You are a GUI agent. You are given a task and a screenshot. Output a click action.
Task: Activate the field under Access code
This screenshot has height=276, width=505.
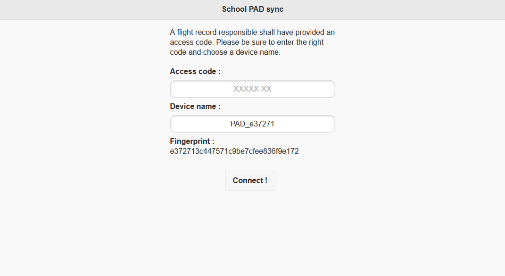coord(252,89)
